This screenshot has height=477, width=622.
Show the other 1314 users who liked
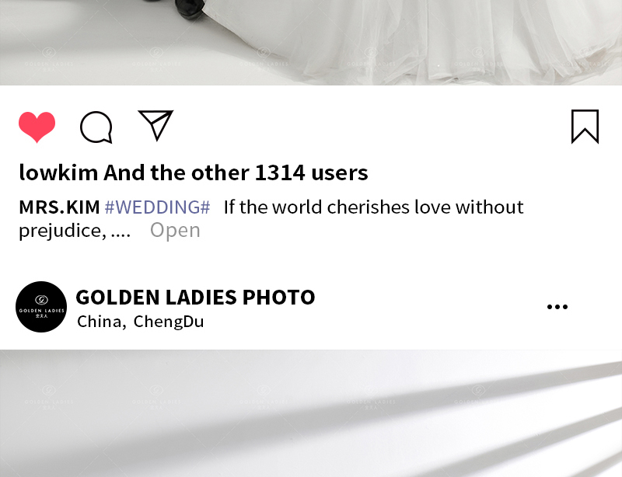click(236, 172)
